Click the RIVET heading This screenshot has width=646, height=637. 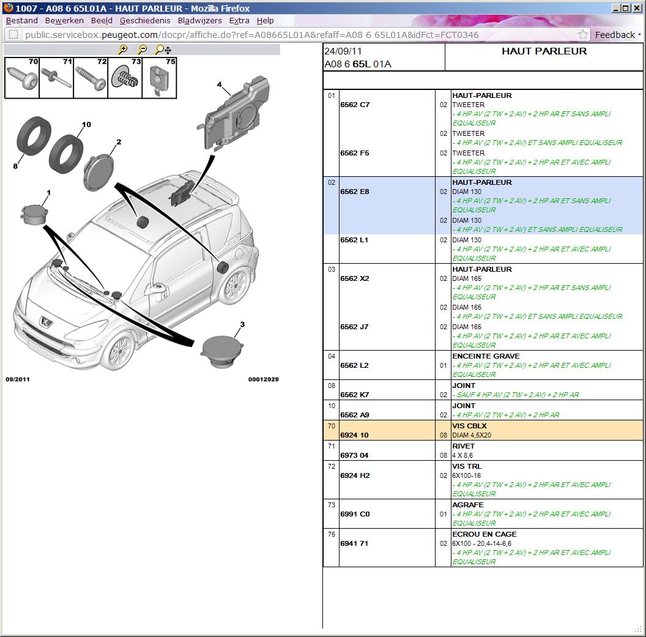click(464, 446)
